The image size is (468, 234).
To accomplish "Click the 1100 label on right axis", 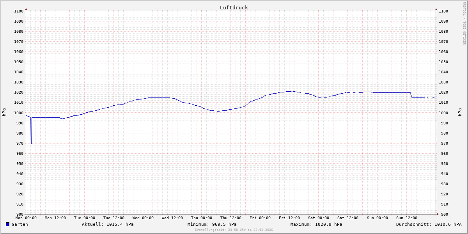I will point(443,11).
